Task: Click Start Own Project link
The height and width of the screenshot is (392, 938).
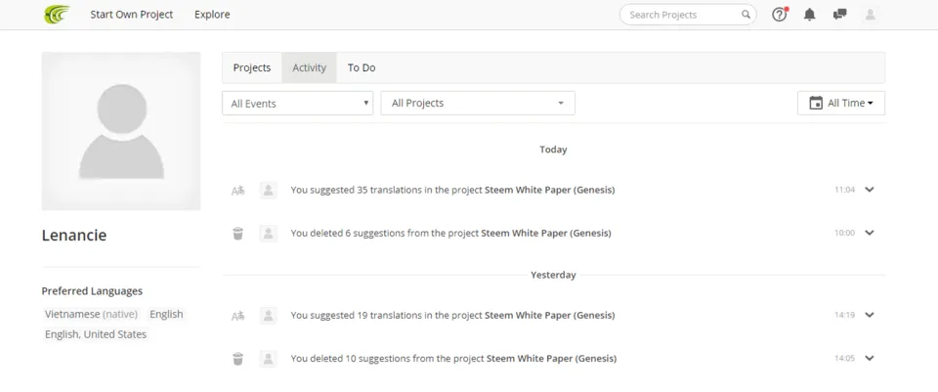Action: pos(132,15)
